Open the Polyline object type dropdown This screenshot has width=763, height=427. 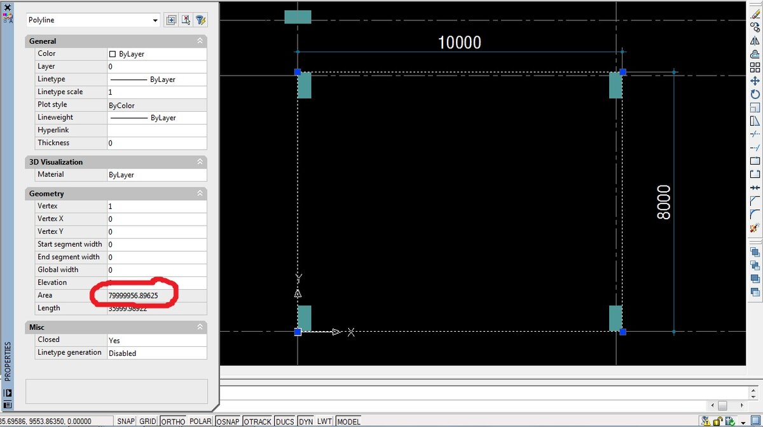tap(156, 20)
